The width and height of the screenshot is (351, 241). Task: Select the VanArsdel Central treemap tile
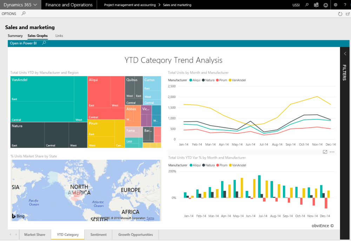pyautogui.click(x=42, y=112)
